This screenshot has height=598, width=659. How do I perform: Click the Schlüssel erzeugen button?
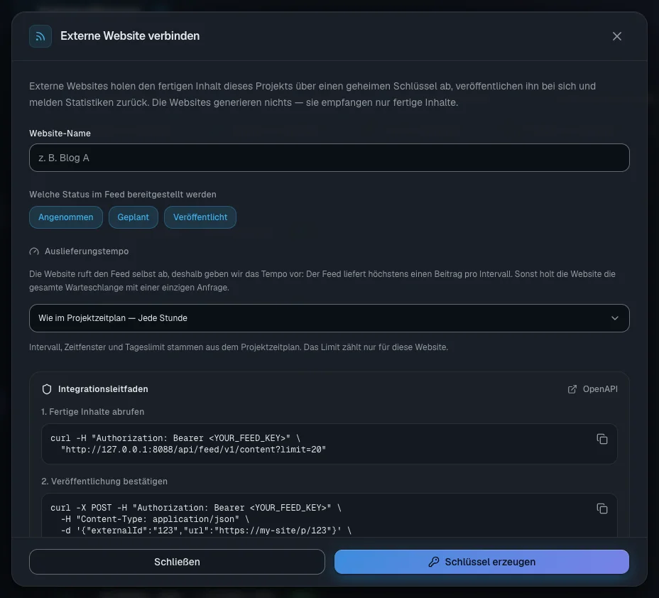(x=481, y=562)
